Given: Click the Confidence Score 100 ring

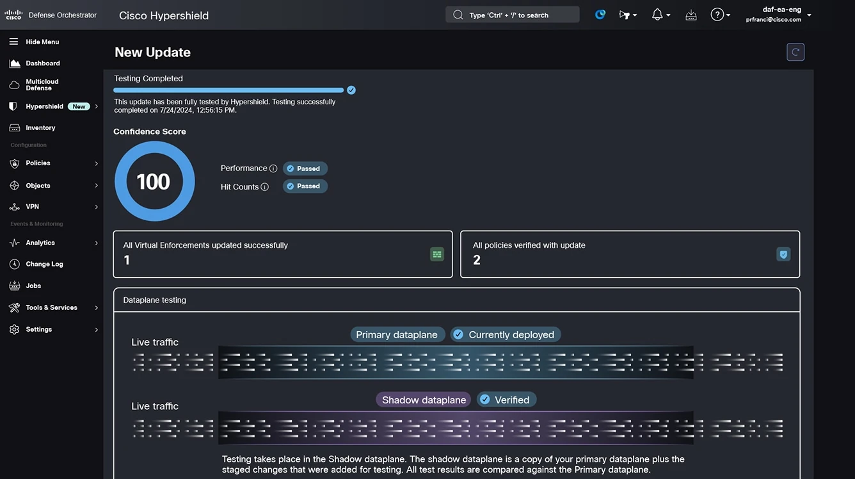Looking at the screenshot, I should [154, 181].
